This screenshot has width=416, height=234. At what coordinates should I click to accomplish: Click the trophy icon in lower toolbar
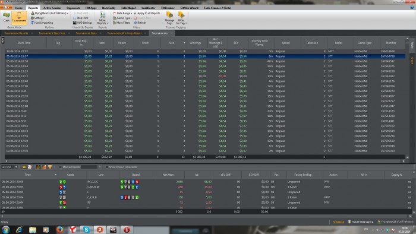pyautogui.click(x=49, y=167)
